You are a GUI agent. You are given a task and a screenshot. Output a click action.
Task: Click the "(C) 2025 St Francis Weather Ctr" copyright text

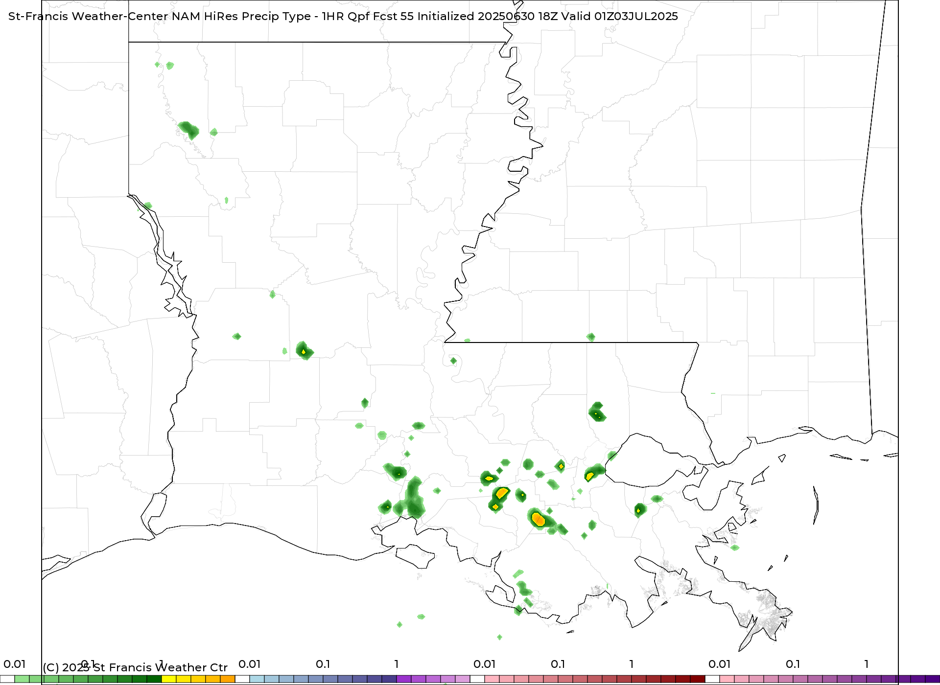click(135, 667)
